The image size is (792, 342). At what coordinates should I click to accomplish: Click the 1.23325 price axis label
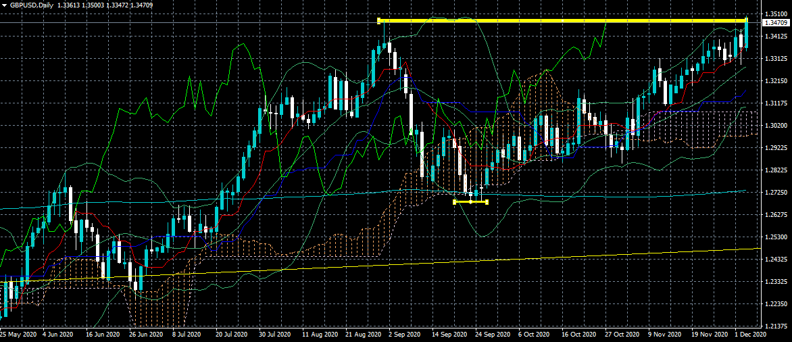click(776, 281)
